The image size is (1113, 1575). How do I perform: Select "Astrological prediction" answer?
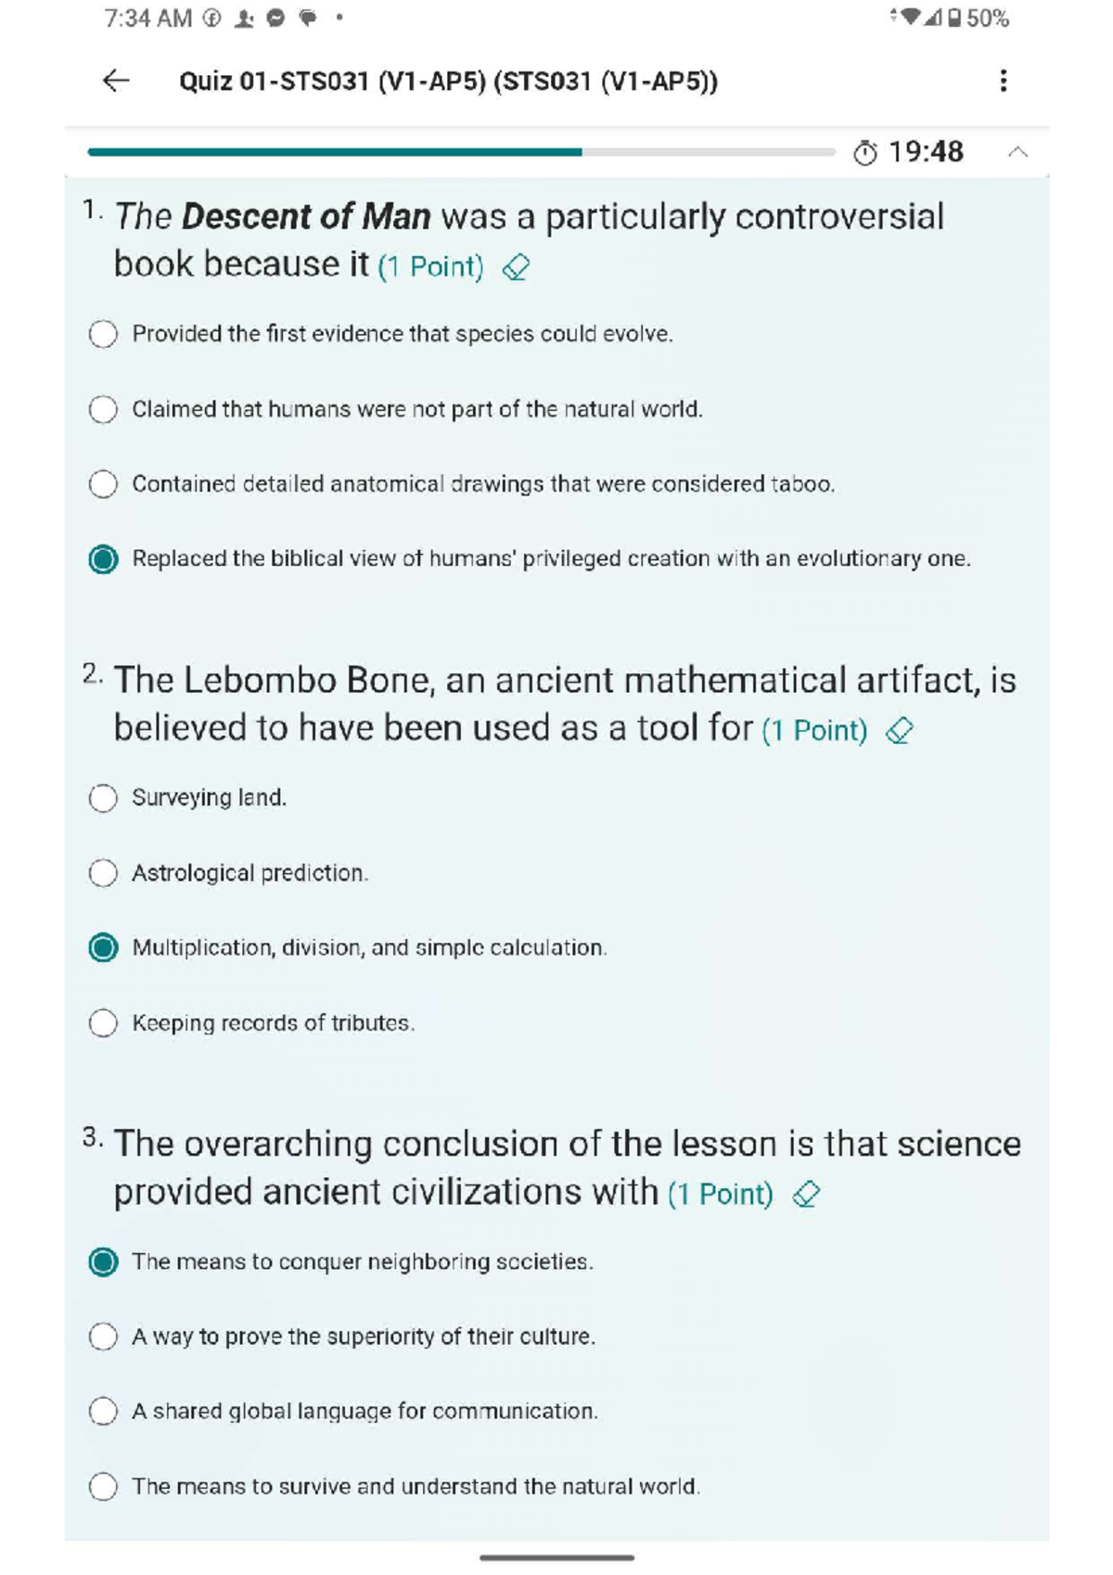103,873
